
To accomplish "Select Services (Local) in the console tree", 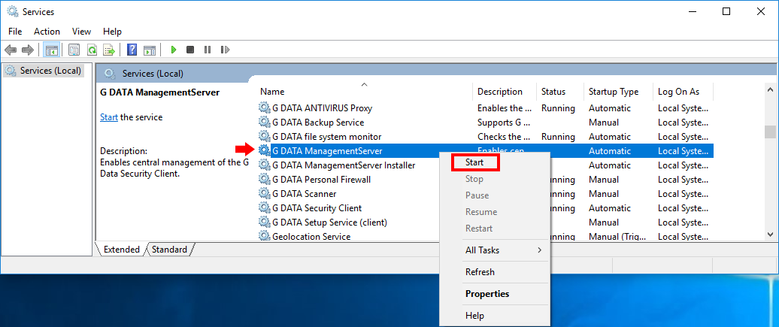I will pos(50,71).
